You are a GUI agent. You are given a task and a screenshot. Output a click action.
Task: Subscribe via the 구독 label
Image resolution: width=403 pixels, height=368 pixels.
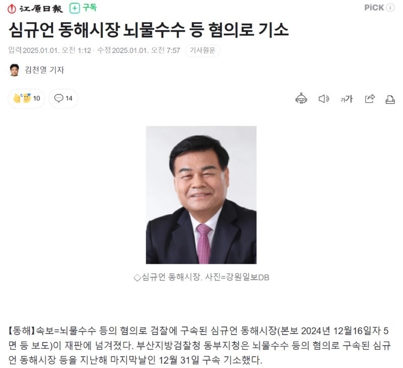(x=90, y=8)
